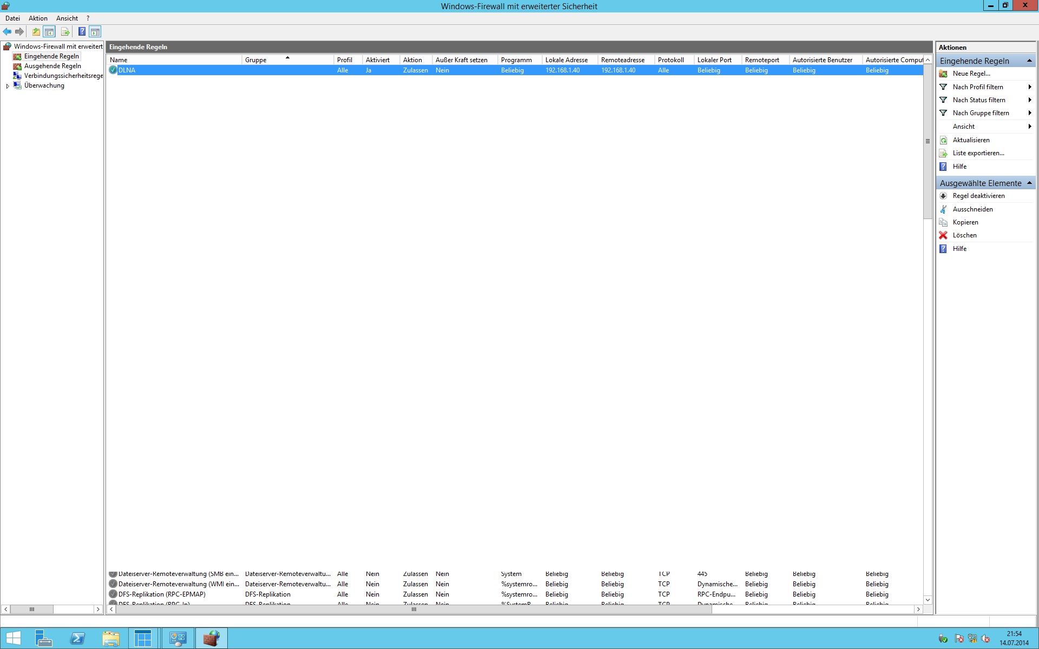Click the Windows Firewall taskbar icon

click(211, 638)
